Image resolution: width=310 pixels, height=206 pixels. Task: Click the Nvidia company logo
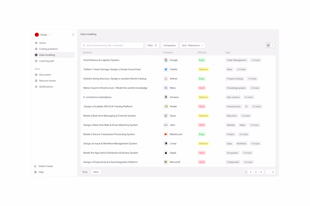click(166, 107)
